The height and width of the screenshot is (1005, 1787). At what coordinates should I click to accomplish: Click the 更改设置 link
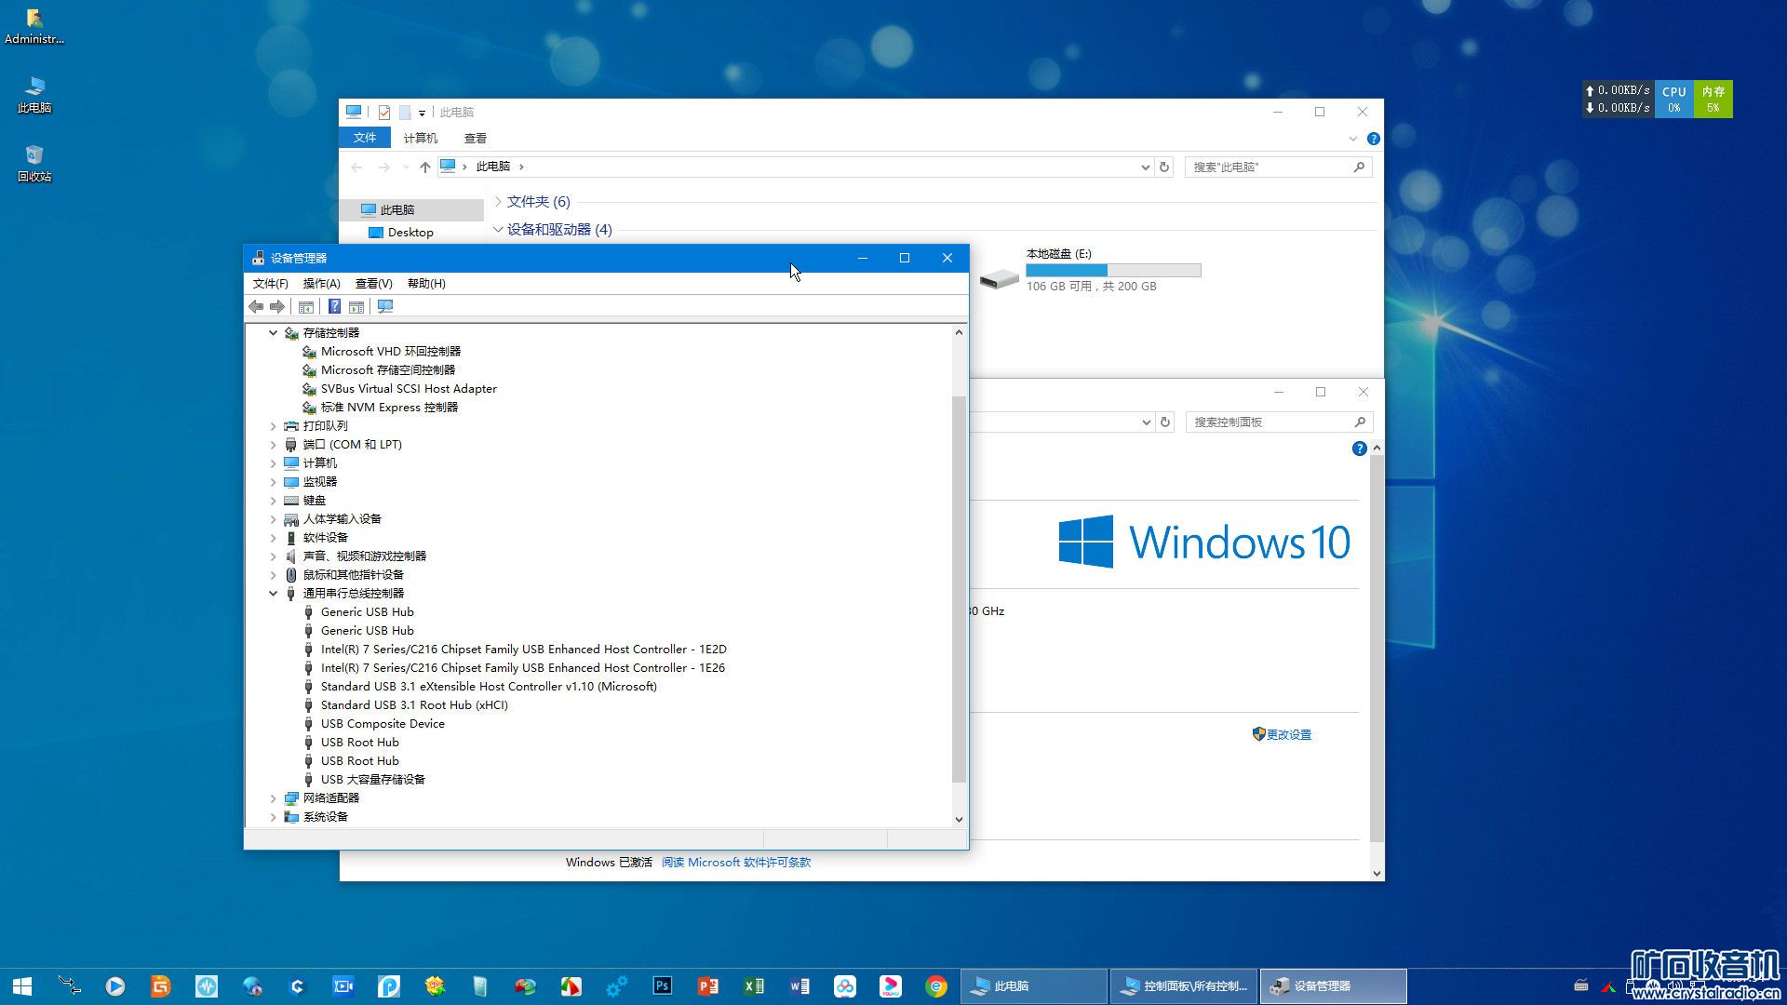coord(1288,735)
